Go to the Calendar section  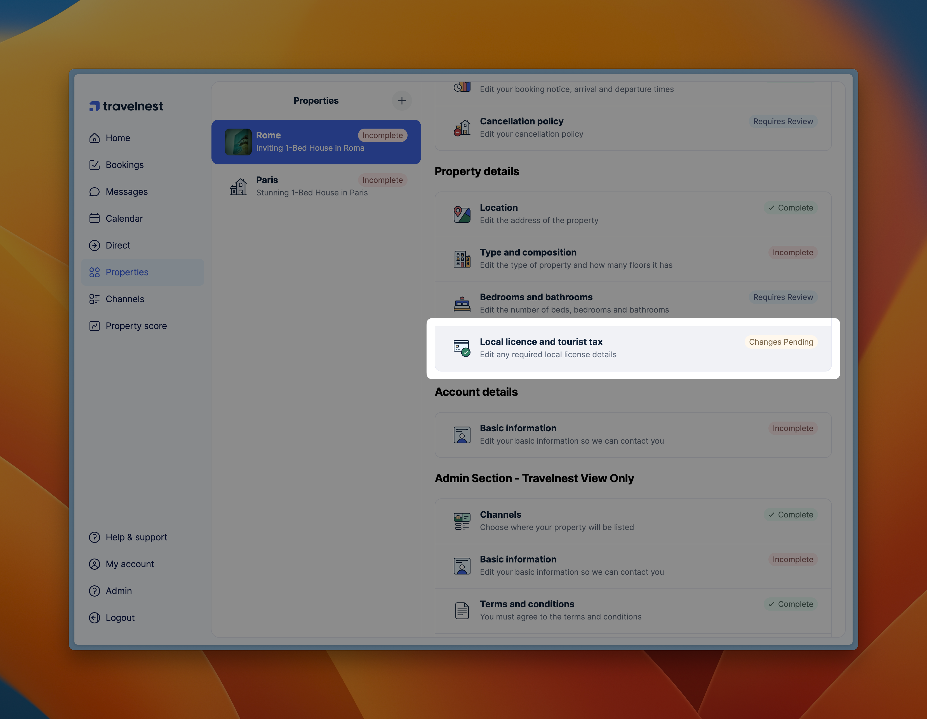click(124, 218)
